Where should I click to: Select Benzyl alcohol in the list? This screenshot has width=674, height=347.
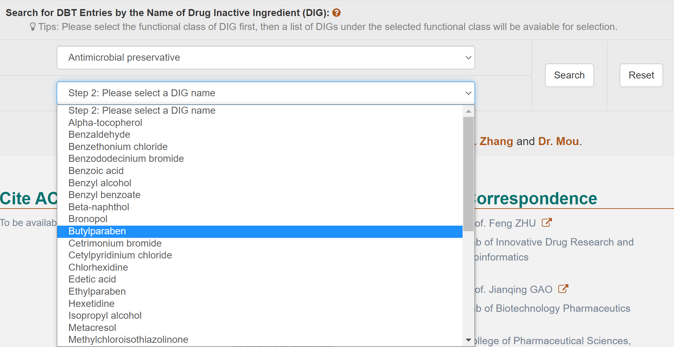(x=100, y=183)
